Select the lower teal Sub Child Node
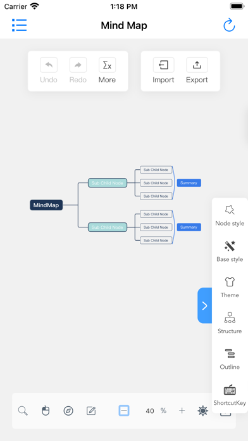248x441 pixels. 108,227
